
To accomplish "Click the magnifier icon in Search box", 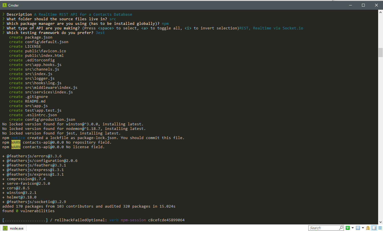I will [341, 228].
